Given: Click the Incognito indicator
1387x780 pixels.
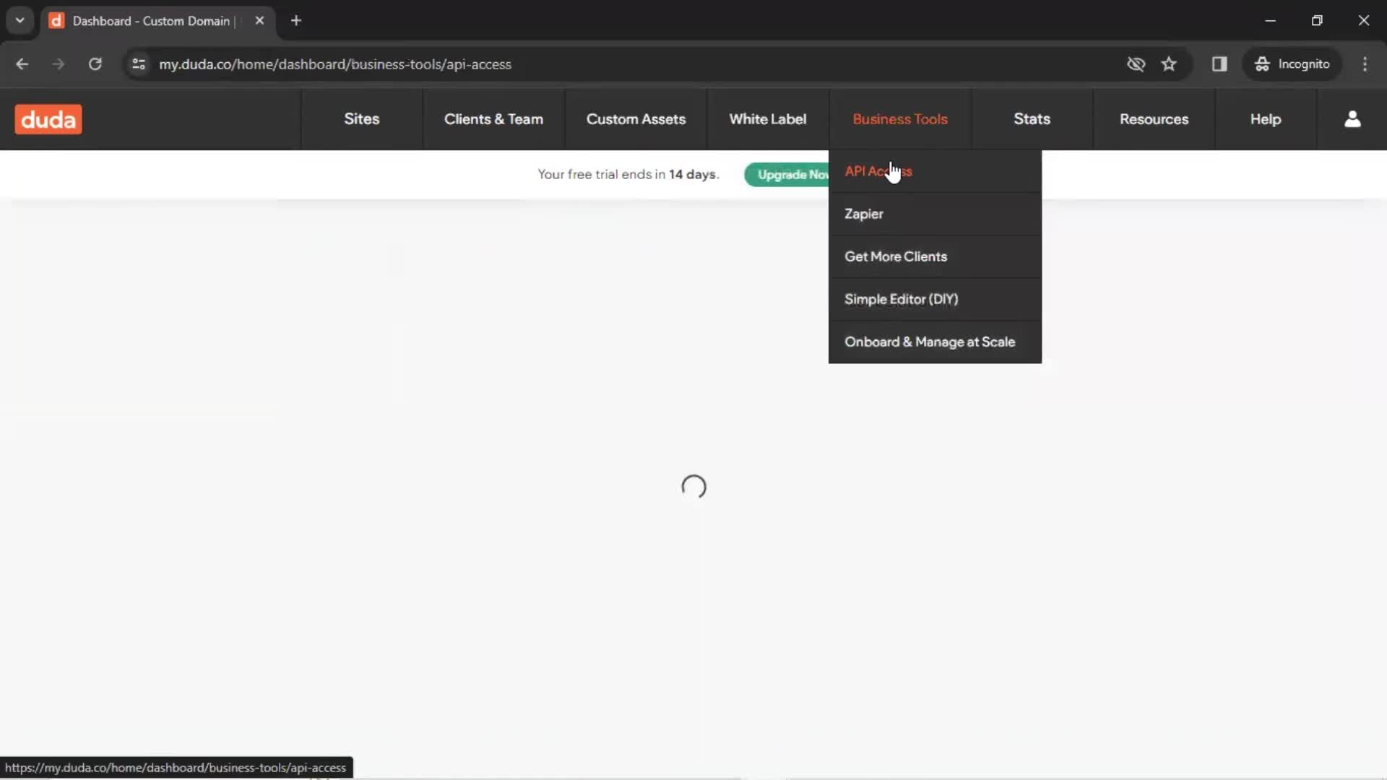Looking at the screenshot, I should tap(1292, 64).
